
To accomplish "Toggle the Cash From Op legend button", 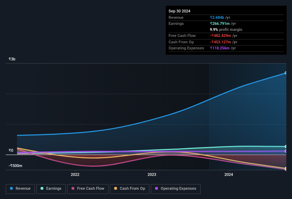I will click(129, 189).
